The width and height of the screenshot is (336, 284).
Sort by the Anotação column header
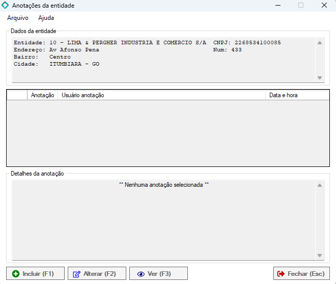(42, 95)
